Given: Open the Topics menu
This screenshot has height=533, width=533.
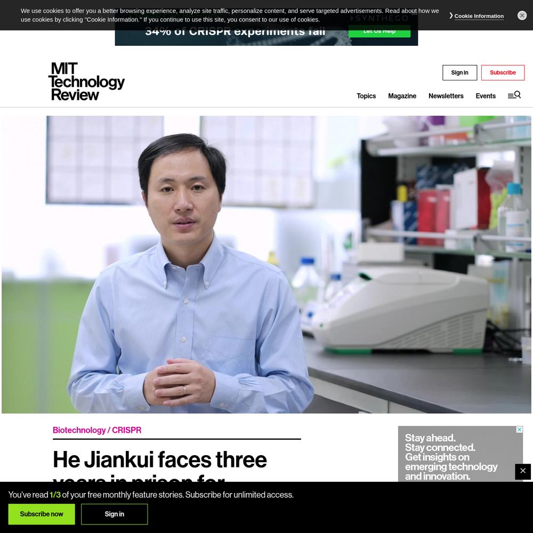Looking at the screenshot, I should click(366, 96).
